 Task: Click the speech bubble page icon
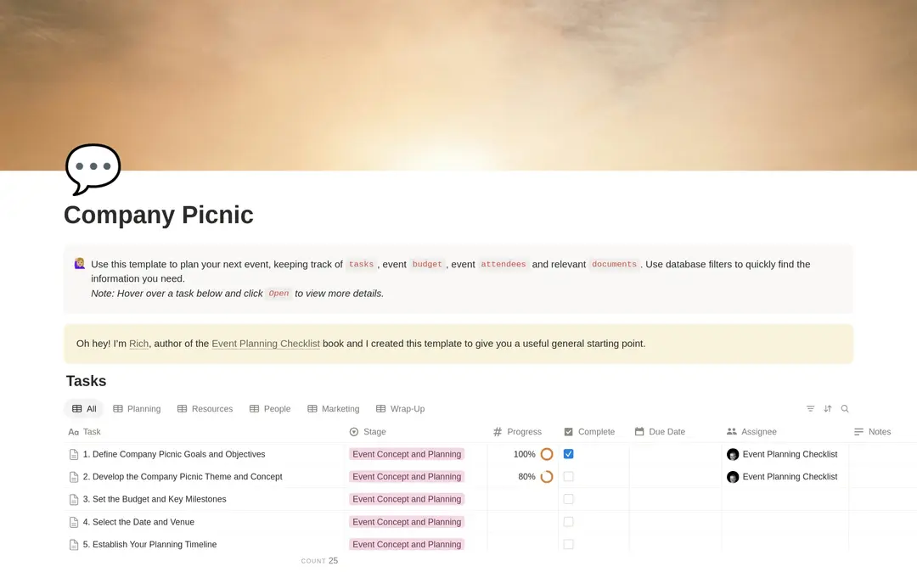click(93, 169)
